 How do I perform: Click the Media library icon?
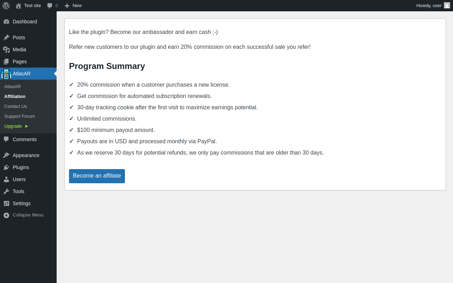6,50
